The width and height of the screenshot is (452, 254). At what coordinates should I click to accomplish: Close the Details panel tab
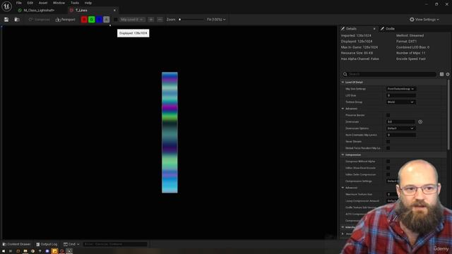tap(374, 29)
